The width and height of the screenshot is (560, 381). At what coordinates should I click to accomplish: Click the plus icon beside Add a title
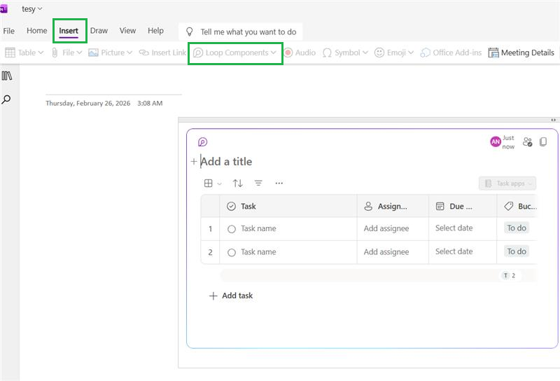(x=194, y=162)
